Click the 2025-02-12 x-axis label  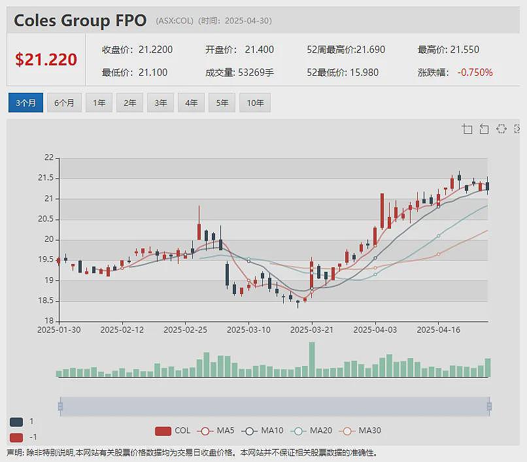click(122, 330)
